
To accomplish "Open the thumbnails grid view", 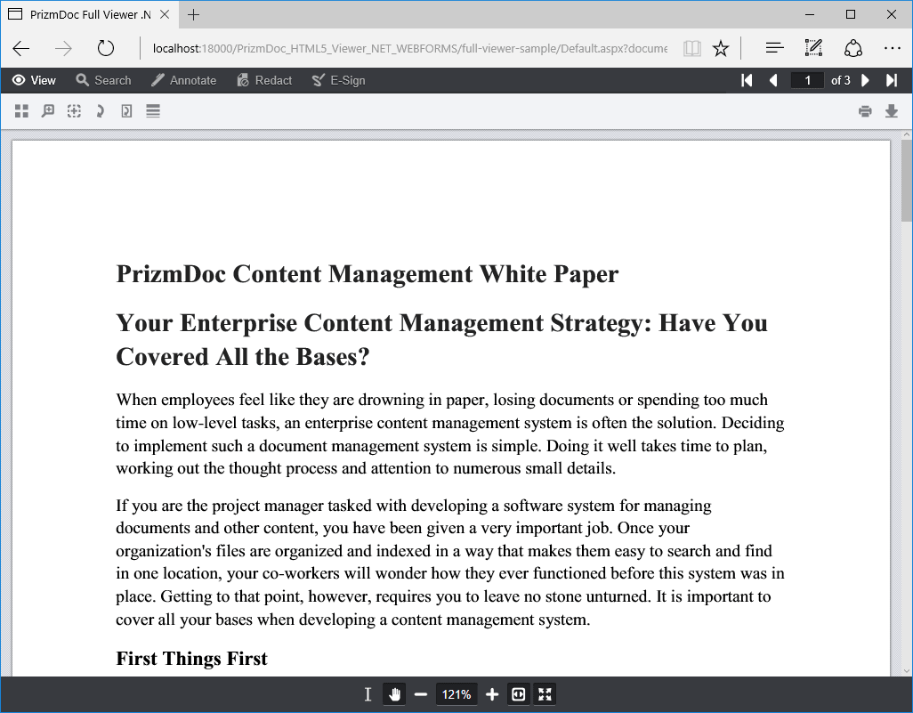I will [x=21, y=111].
